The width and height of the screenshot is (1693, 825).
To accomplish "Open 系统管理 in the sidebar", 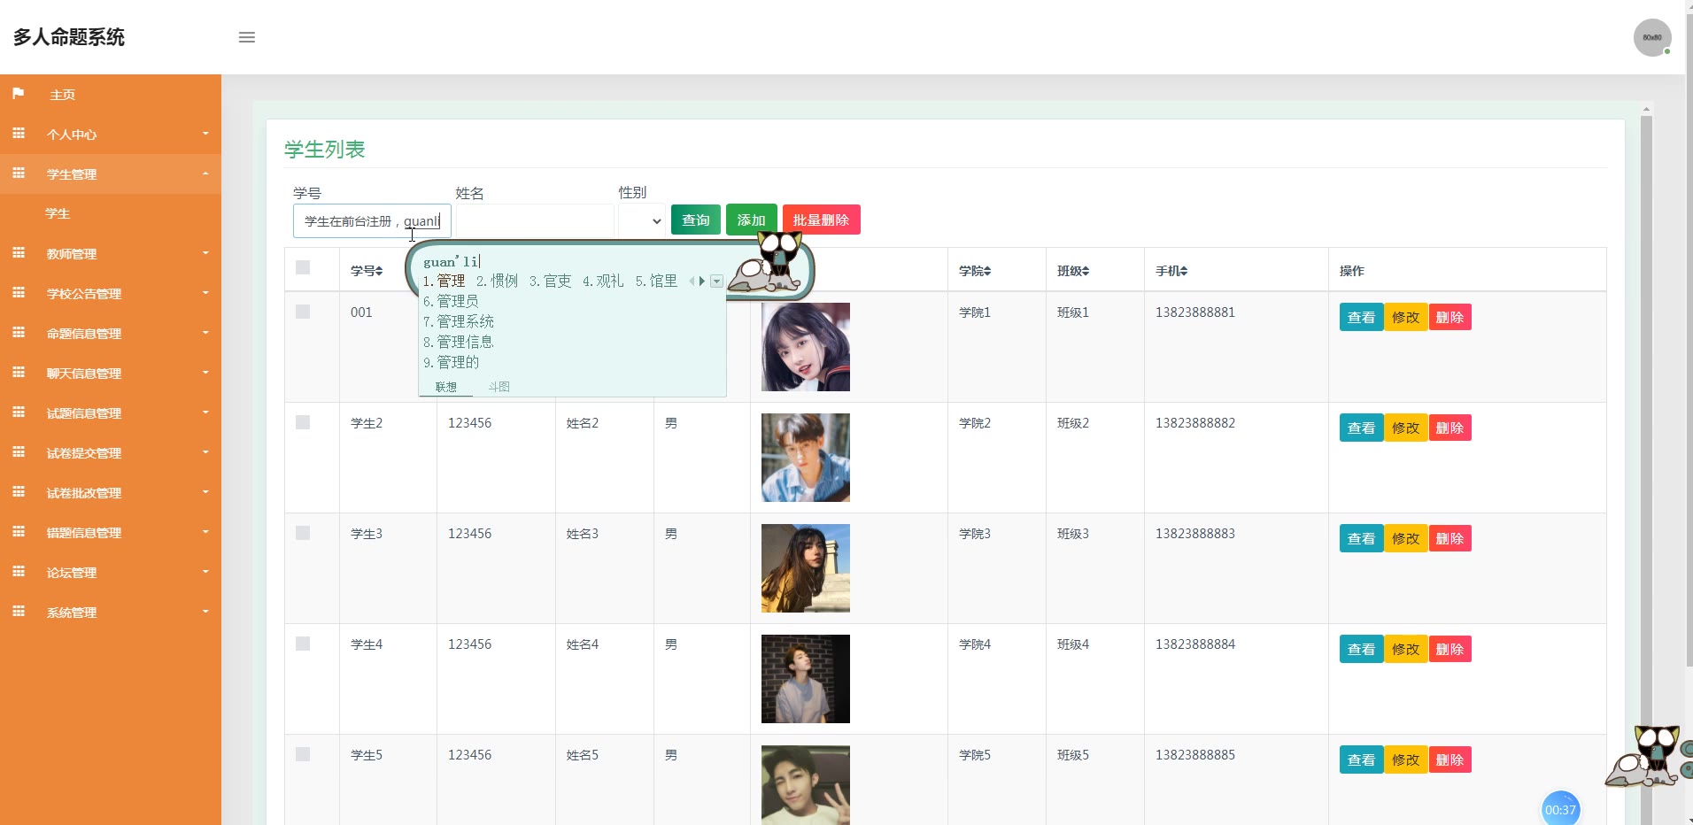I will (x=111, y=612).
